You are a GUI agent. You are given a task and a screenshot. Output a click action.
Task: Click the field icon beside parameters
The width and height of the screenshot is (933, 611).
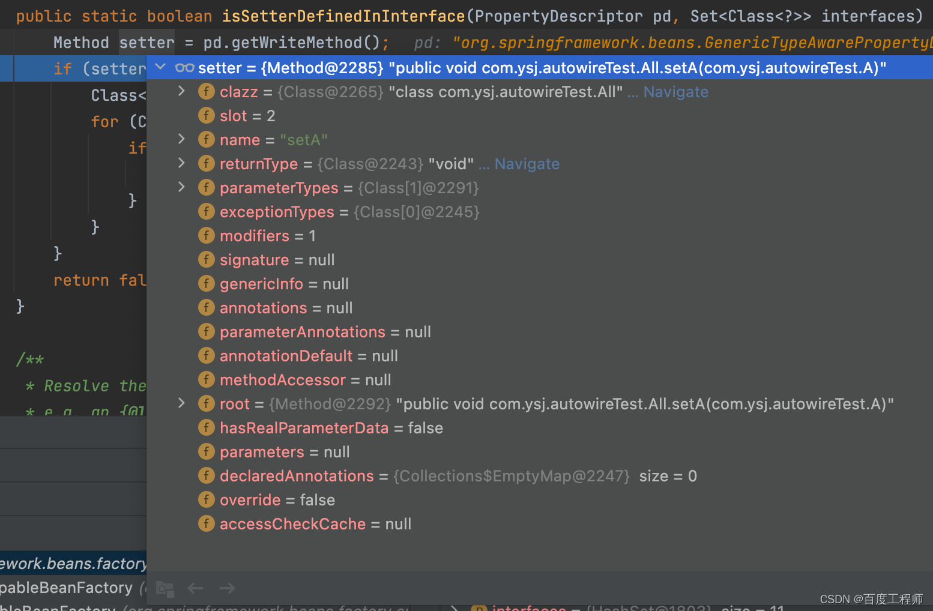click(x=207, y=452)
